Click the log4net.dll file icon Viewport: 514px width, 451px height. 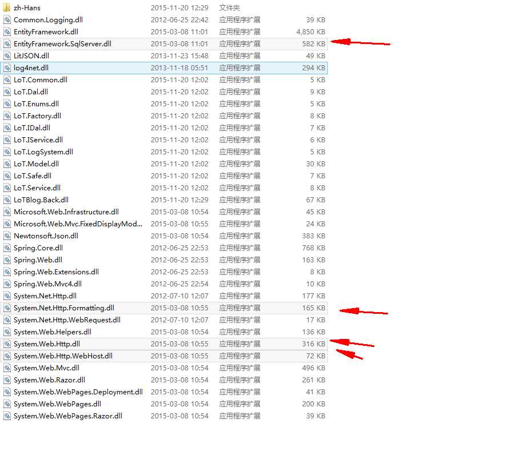7,68
